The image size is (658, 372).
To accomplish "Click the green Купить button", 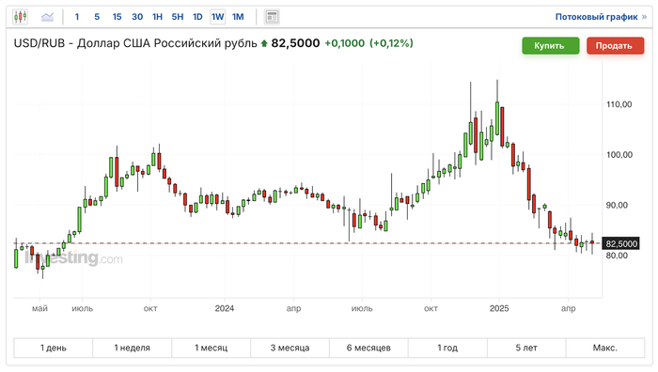I will pos(551,46).
